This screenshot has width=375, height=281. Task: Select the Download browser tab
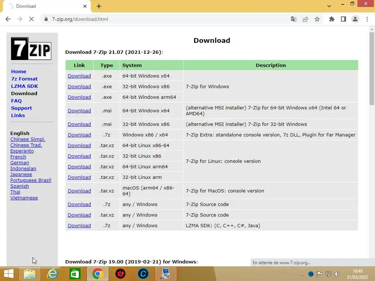pos(47,6)
